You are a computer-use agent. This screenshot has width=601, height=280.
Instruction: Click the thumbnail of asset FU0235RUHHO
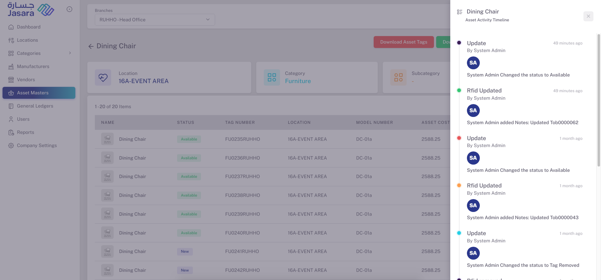tap(107, 139)
